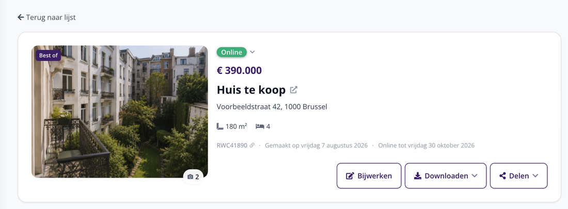Image resolution: width=568 pixels, height=209 pixels.
Task: Click the back arrow icon
Action: pyautogui.click(x=21, y=17)
